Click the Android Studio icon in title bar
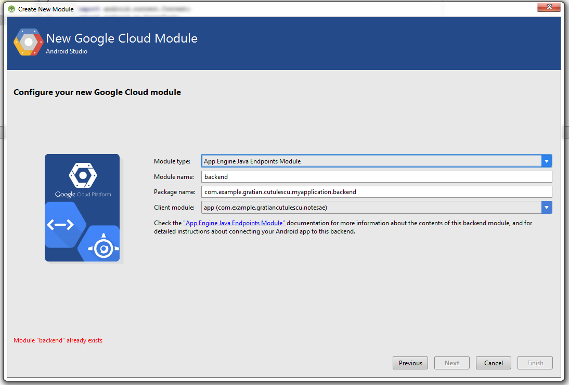Viewport: 569px width, 385px height. [x=11, y=9]
